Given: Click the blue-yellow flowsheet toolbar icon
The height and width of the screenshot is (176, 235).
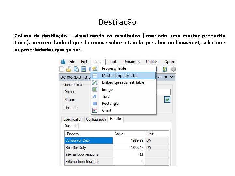Looking at the screenshot, I should [164, 69].
